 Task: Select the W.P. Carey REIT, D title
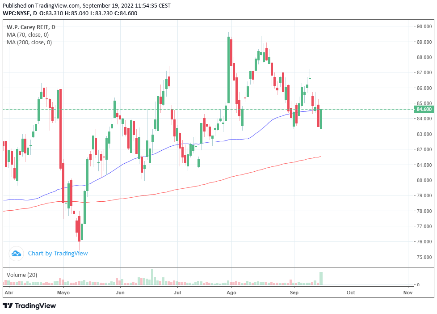[x=31, y=27]
